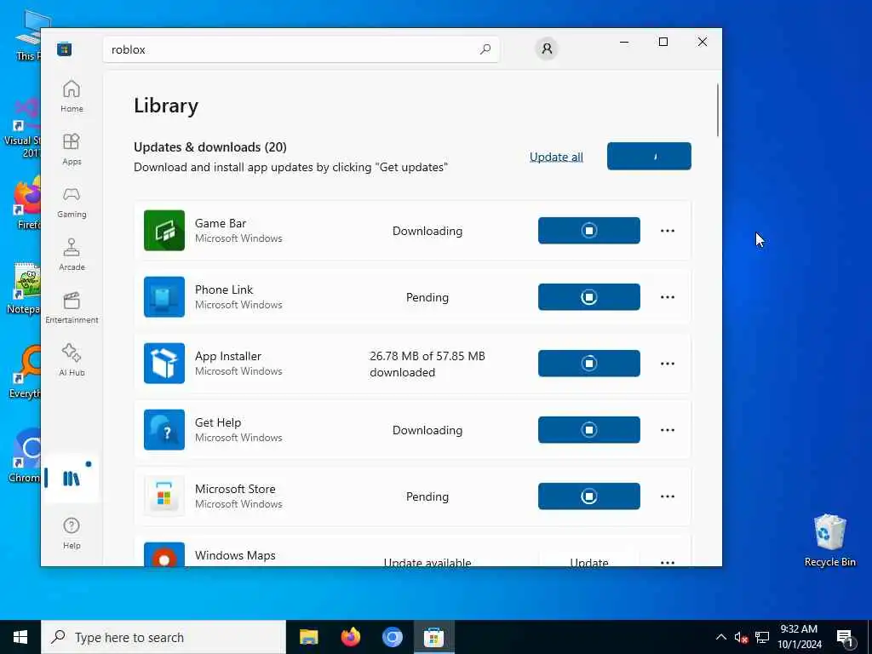Open Help in the sidebar
The image size is (872, 654).
[x=72, y=533]
